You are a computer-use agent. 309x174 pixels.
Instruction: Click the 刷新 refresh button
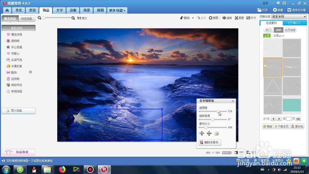point(268,126)
